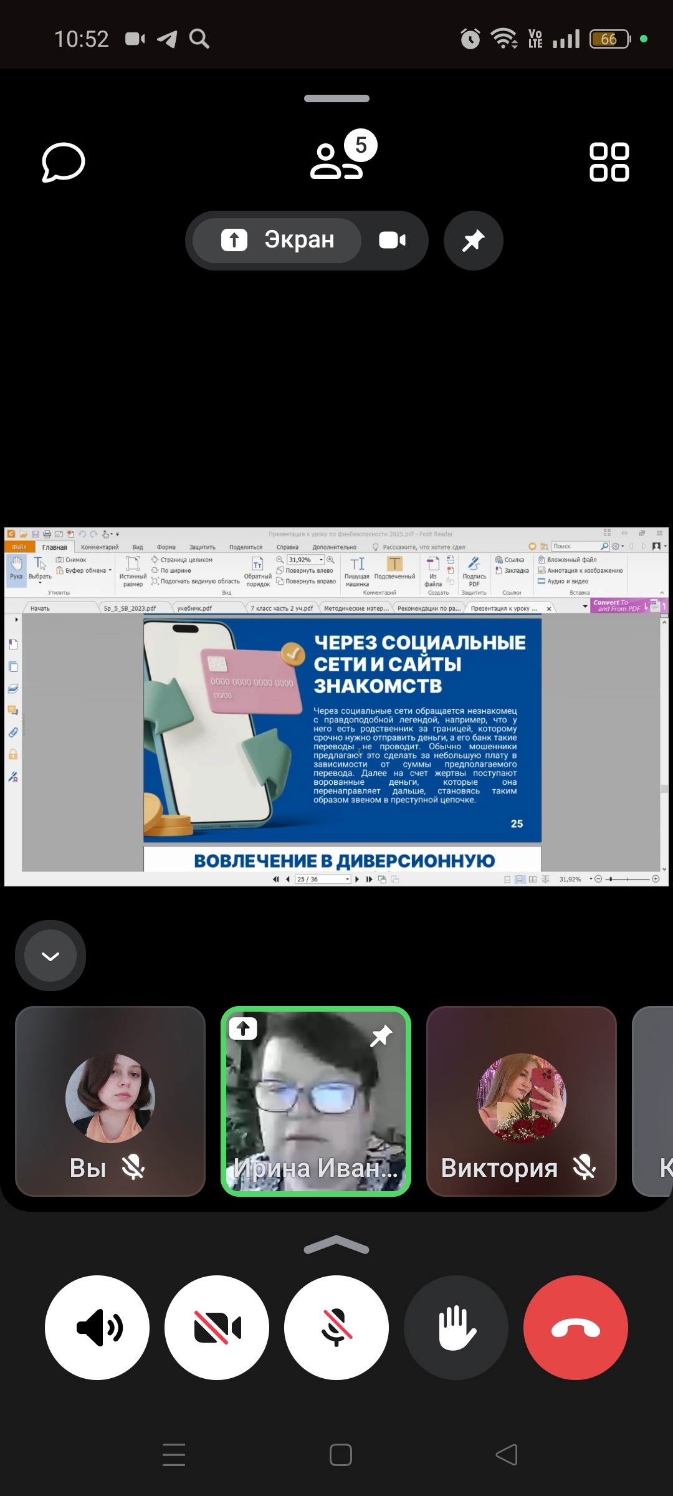Open the call chat
The width and height of the screenshot is (673, 1496).
coord(63,163)
